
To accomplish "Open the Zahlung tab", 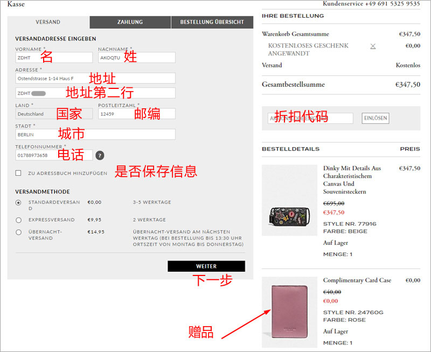I will [x=130, y=22].
